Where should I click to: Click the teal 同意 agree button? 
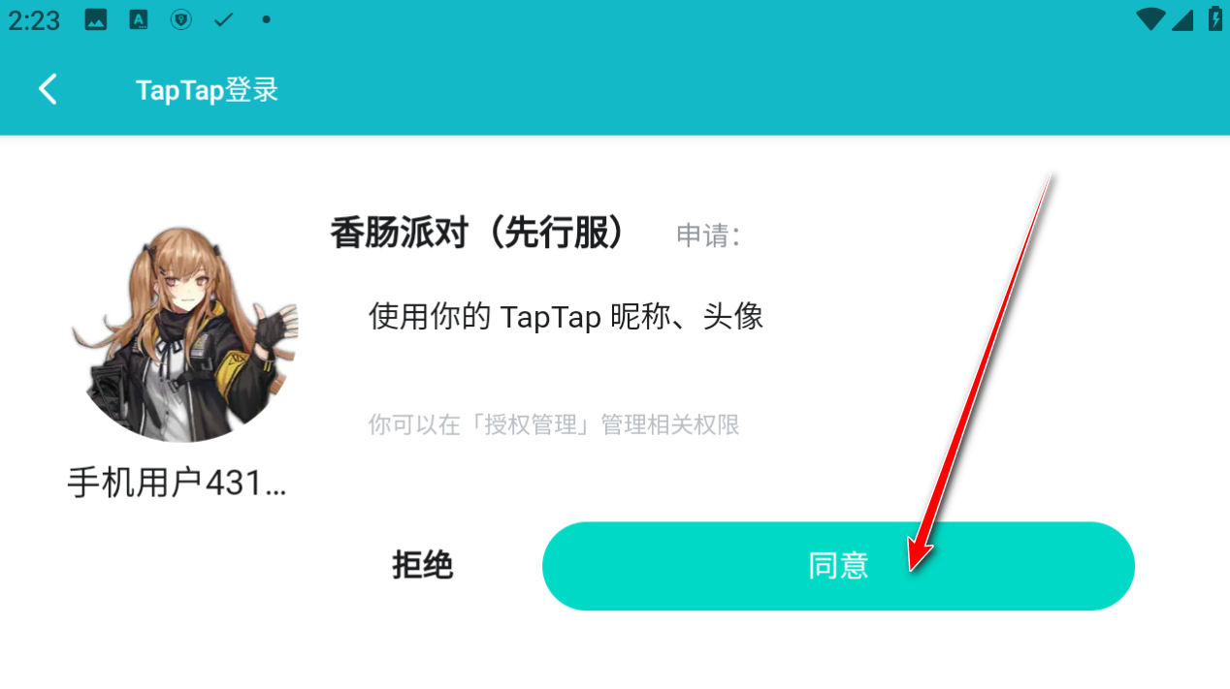(x=838, y=566)
